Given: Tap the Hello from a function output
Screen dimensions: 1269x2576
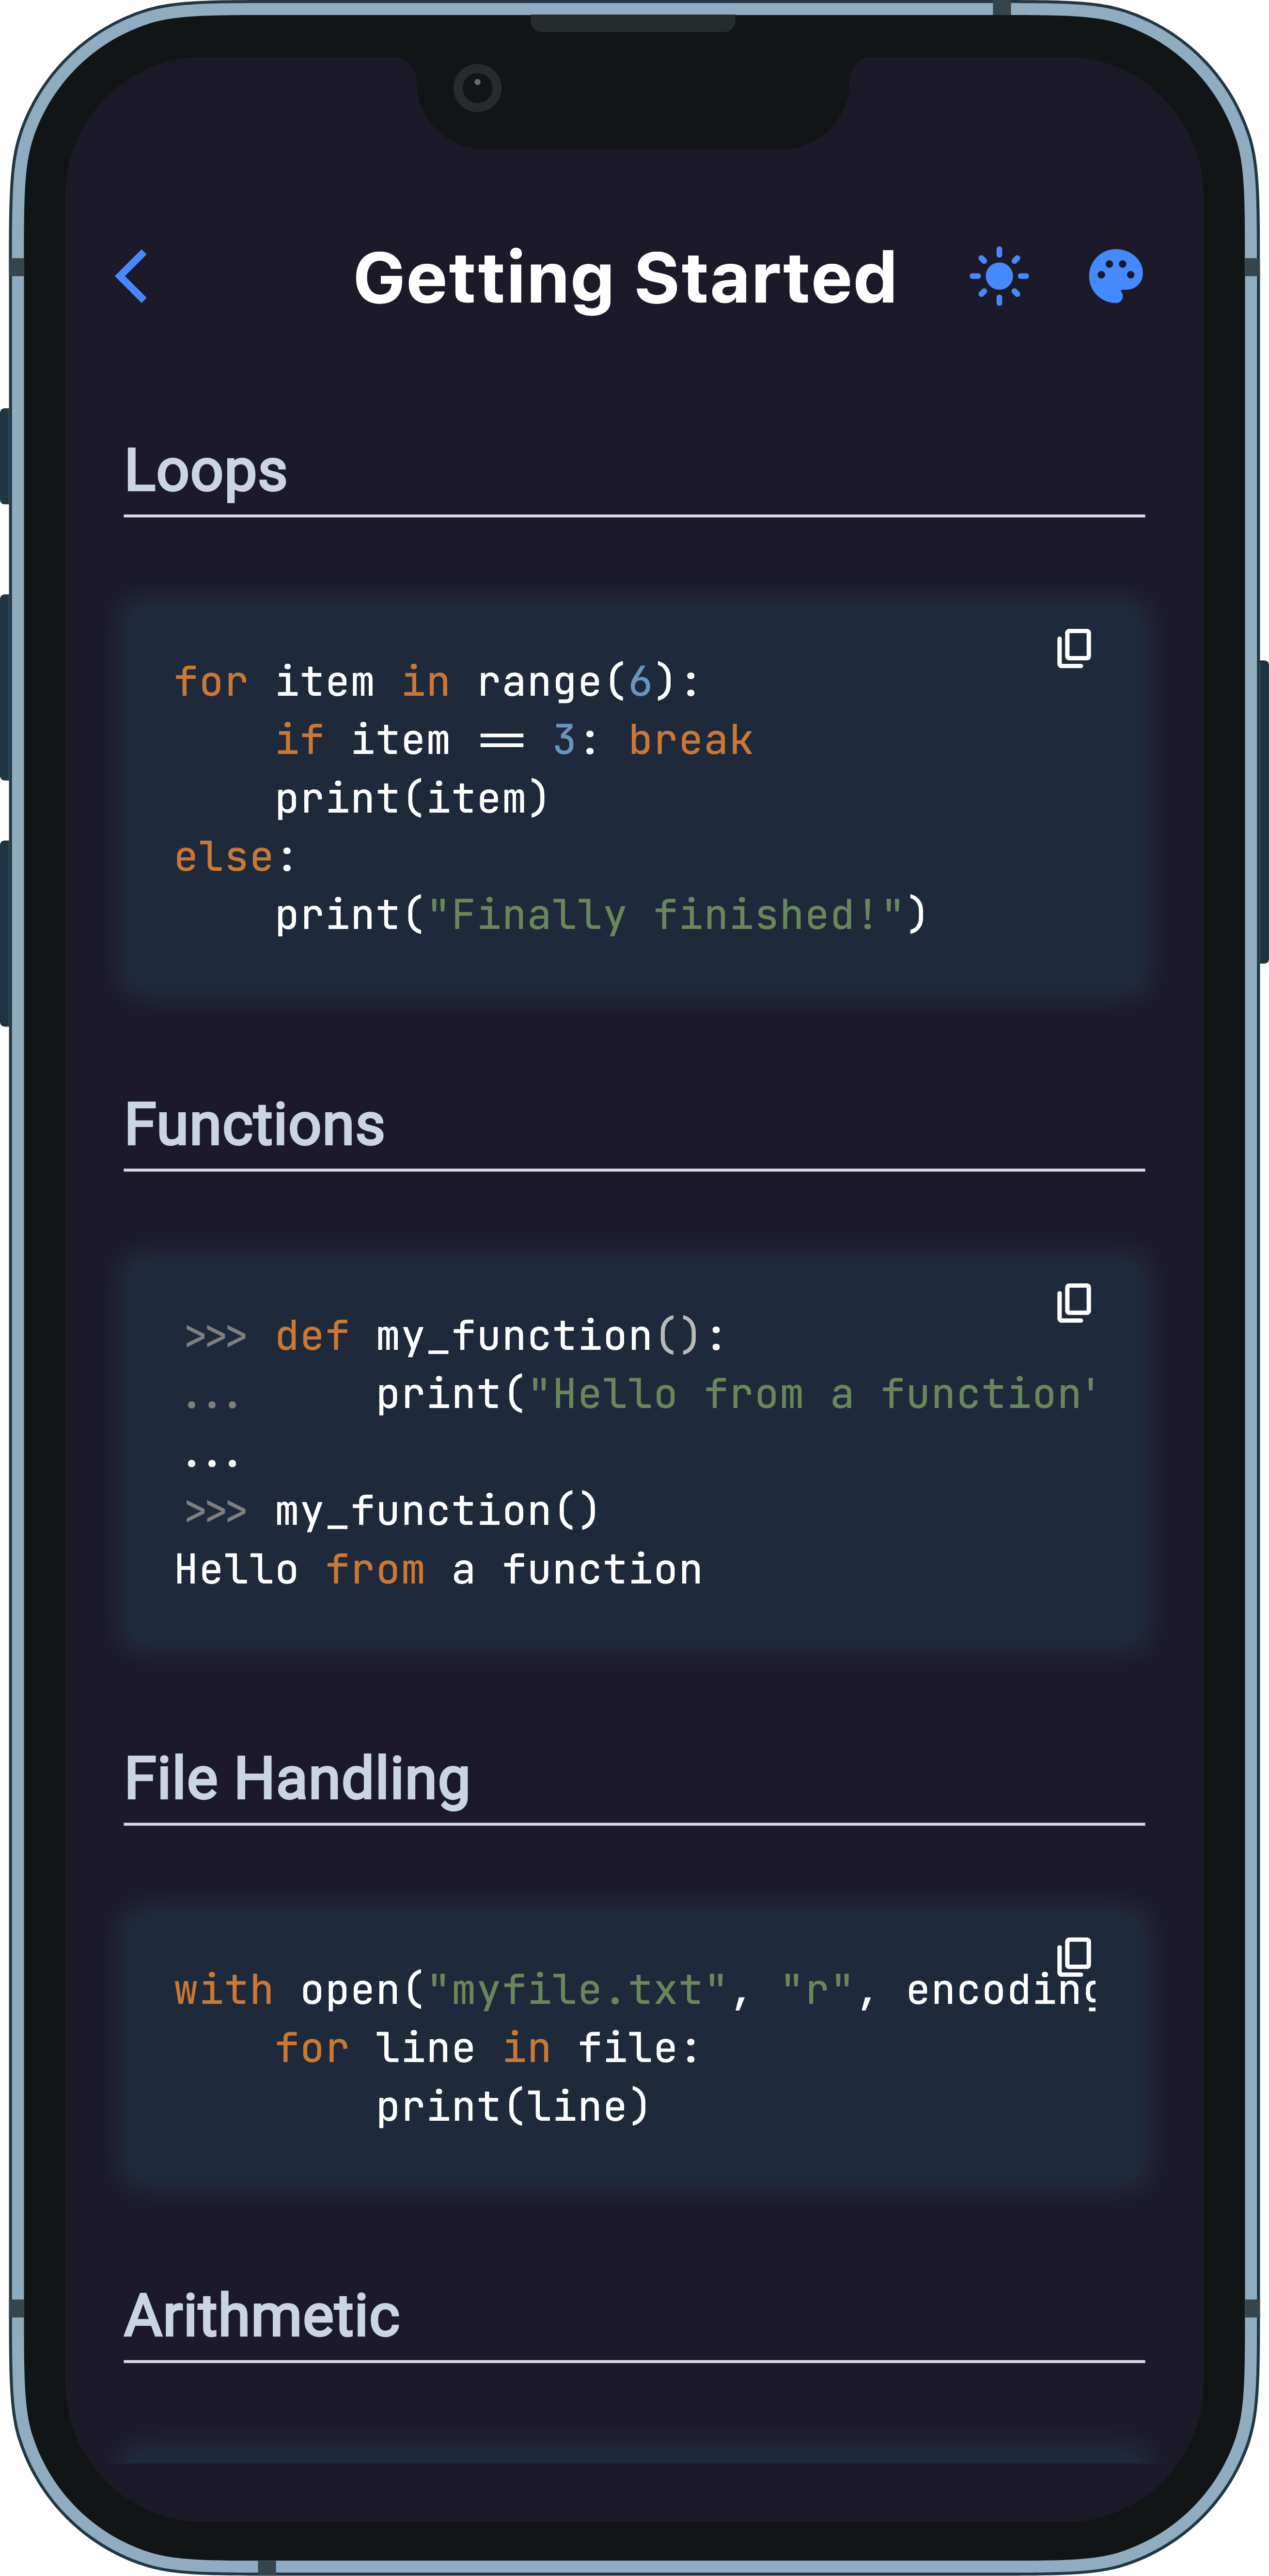Looking at the screenshot, I should click(x=439, y=1570).
